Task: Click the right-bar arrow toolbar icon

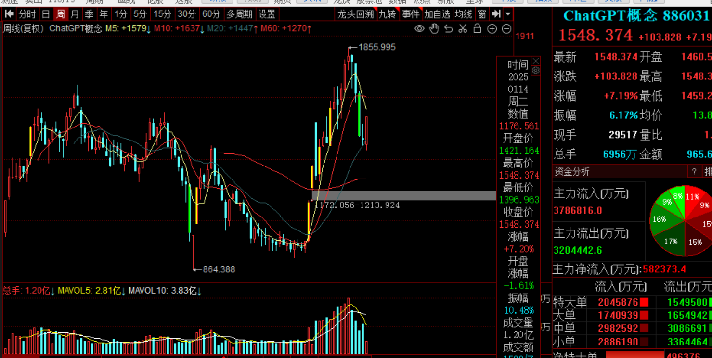Action: click(496, 14)
